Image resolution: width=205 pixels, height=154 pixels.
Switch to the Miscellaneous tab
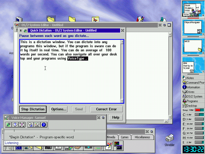142,137
